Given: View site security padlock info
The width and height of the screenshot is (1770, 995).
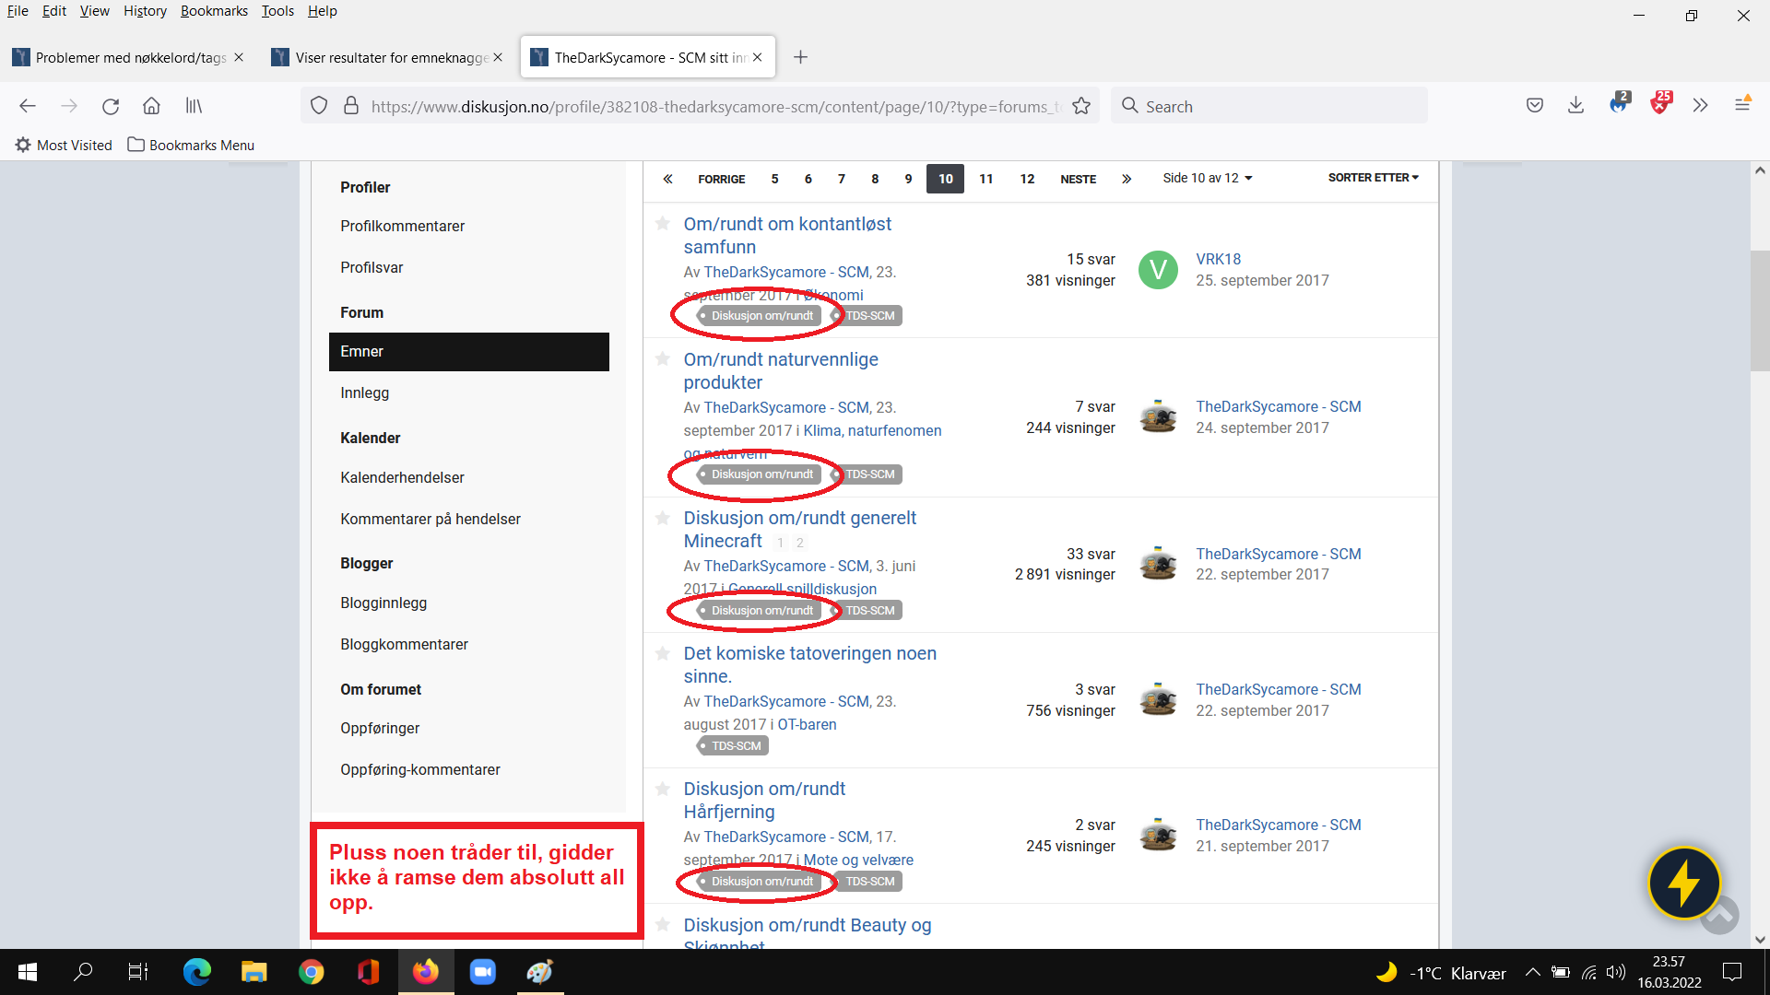Looking at the screenshot, I should pos(351,106).
